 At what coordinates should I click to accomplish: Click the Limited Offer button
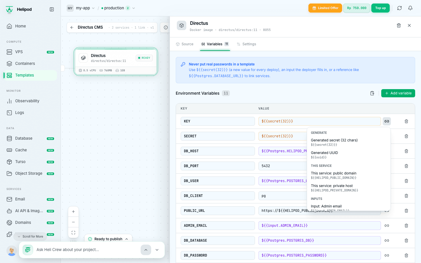coord(325,8)
